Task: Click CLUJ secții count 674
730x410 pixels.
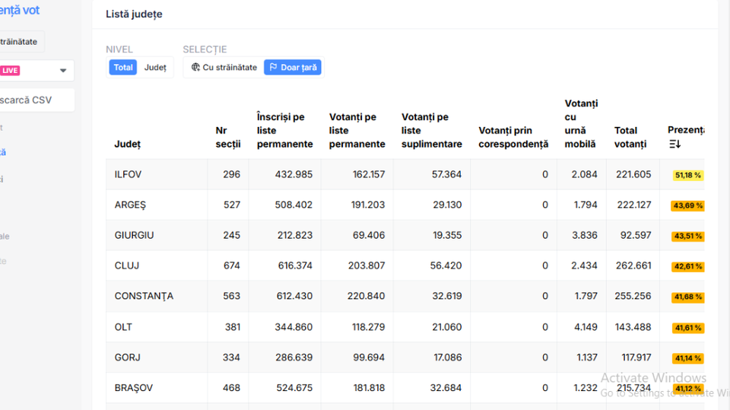Action: click(231, 265)
